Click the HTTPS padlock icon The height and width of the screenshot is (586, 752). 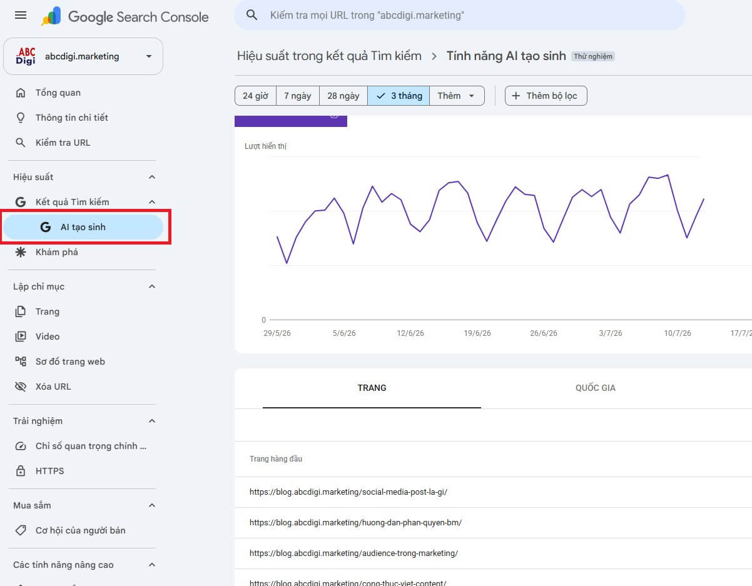pos(21,471)
